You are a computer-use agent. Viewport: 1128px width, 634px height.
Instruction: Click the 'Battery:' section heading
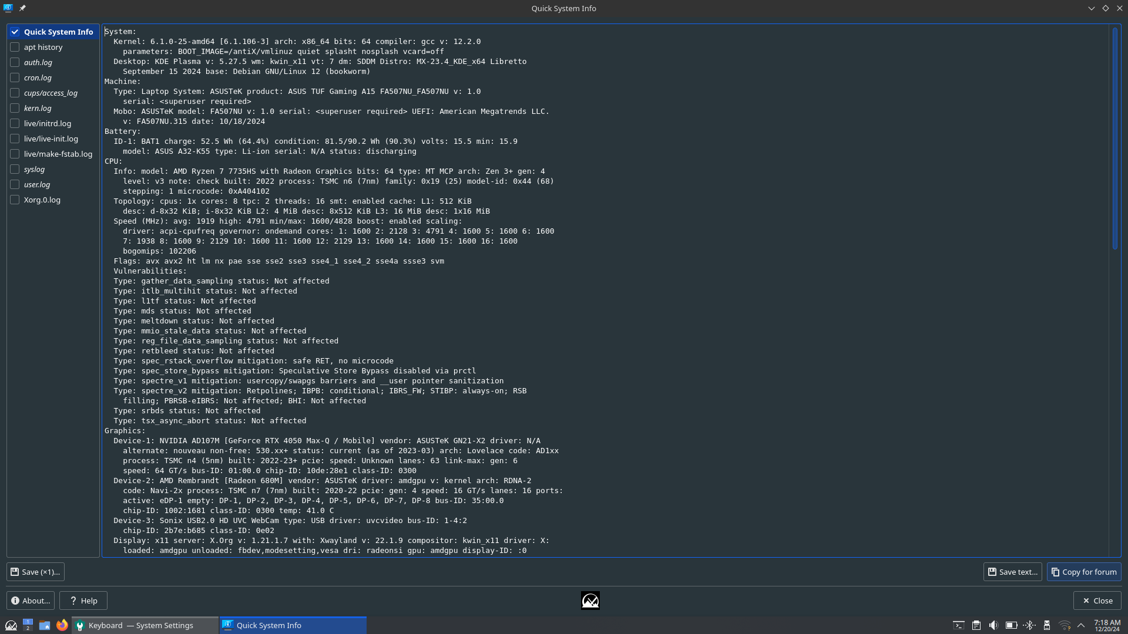point(123,131)
